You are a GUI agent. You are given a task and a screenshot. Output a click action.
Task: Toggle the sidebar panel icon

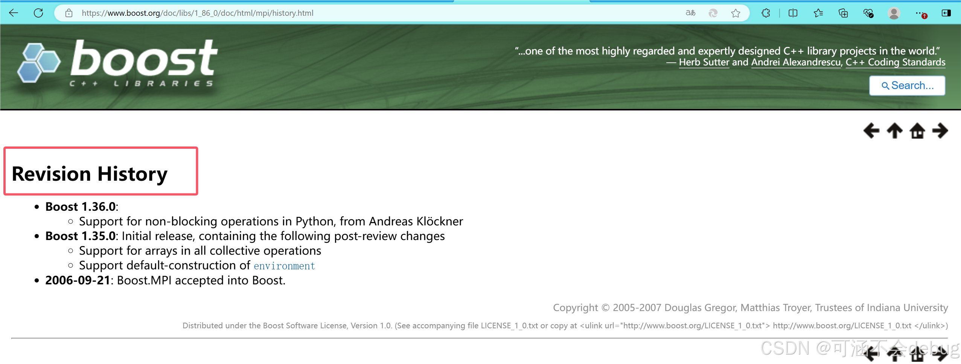(946, 13)
